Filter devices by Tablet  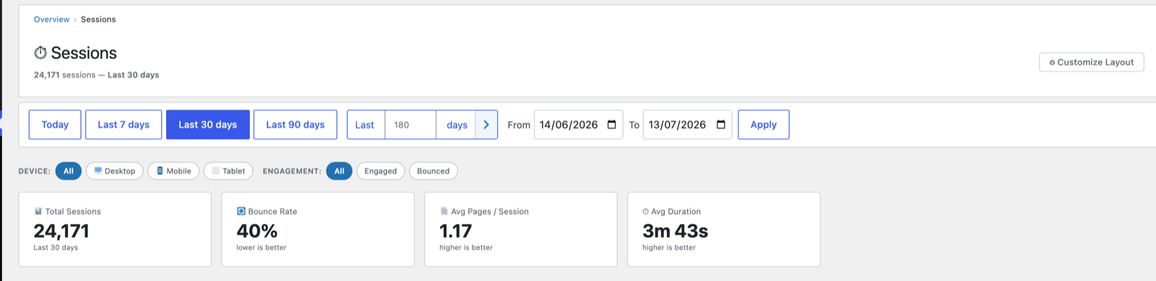click(228, 171)
